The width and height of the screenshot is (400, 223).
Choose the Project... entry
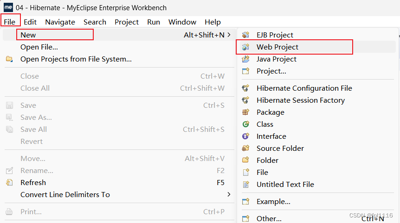(317, 71)
